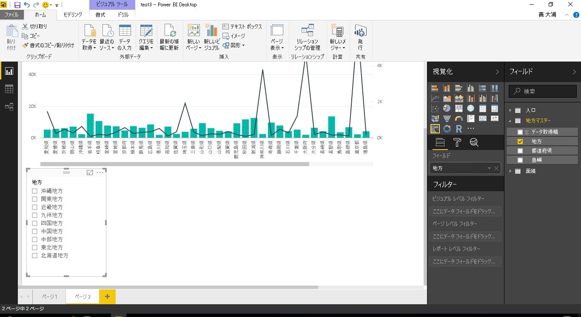Screen dimensions: 581x317
Task: Remove 地方 from the field well
Action: point(496,168)
